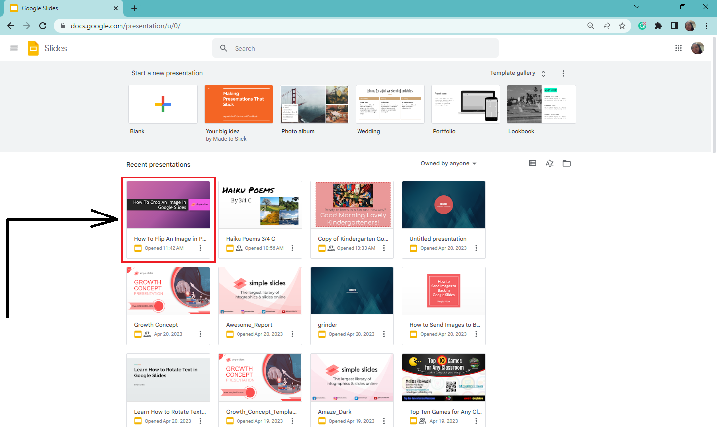Open the options menu for grinder presentation

point(384,334)
